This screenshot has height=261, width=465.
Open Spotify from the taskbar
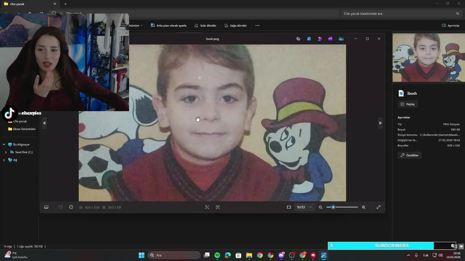coord(217,255)
